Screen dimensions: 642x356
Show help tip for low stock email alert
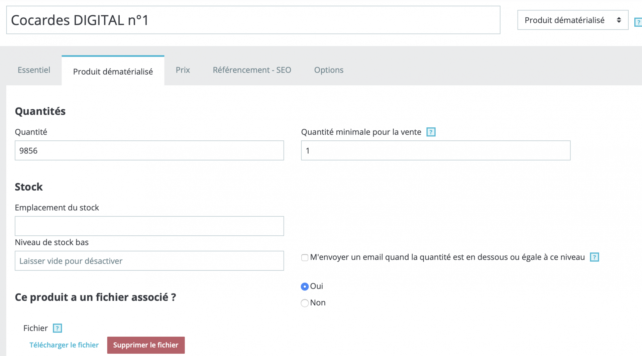(x=594, y=257)
